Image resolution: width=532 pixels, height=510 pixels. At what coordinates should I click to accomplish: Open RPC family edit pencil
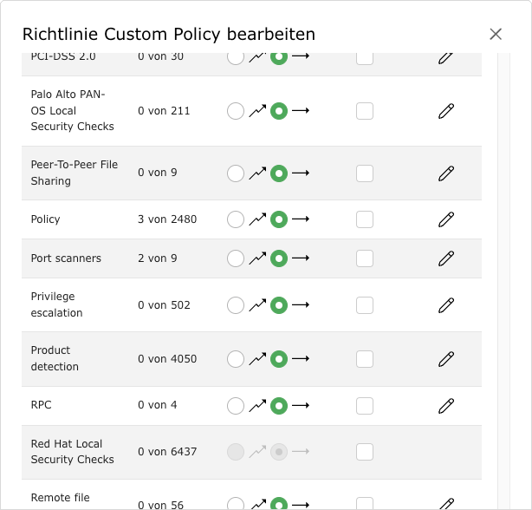point(446,406)
